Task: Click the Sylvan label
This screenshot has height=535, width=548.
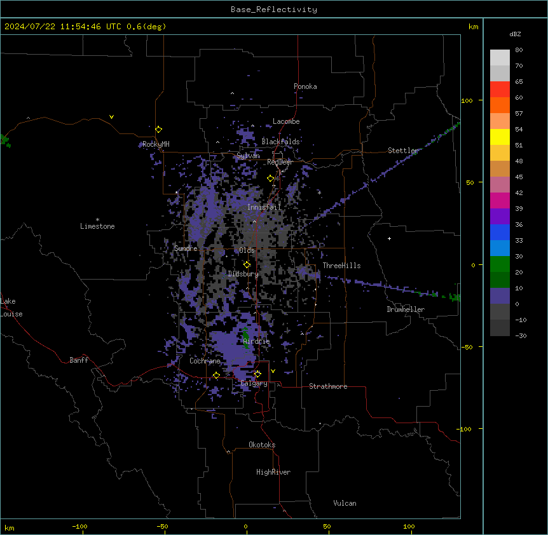Action: [248, 156]
